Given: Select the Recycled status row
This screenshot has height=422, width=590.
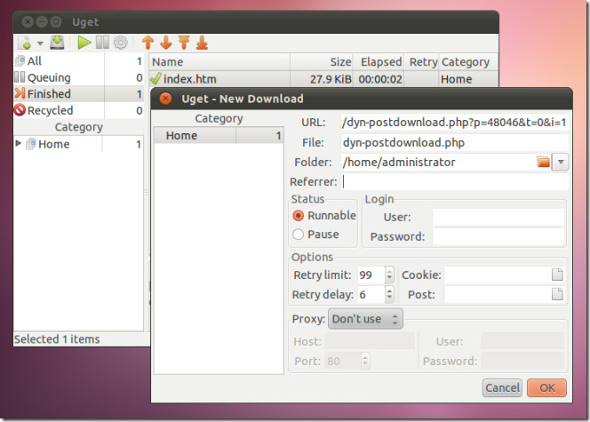Looking at the screenshot, I should click(x=79, y=110).
